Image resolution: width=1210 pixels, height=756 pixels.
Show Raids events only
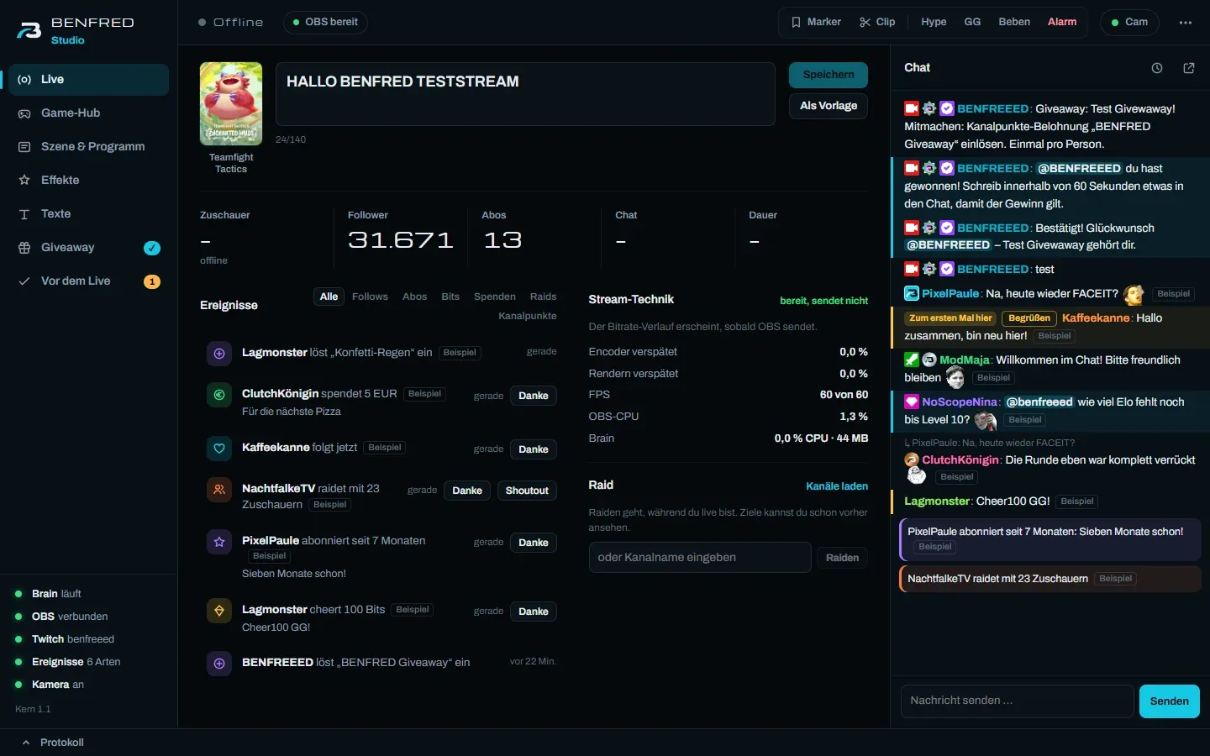[543, 297]
